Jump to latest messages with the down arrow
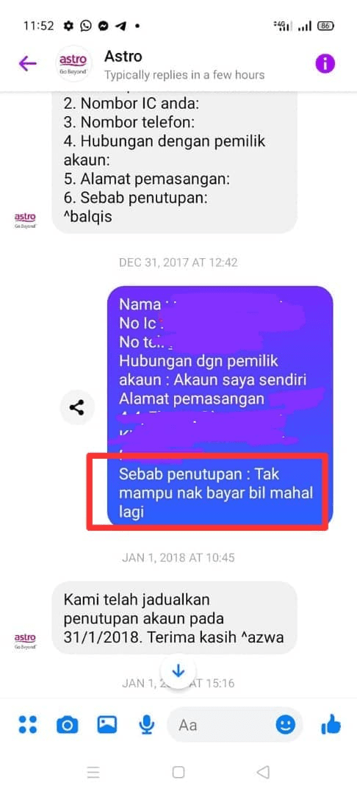 point(178,671)
